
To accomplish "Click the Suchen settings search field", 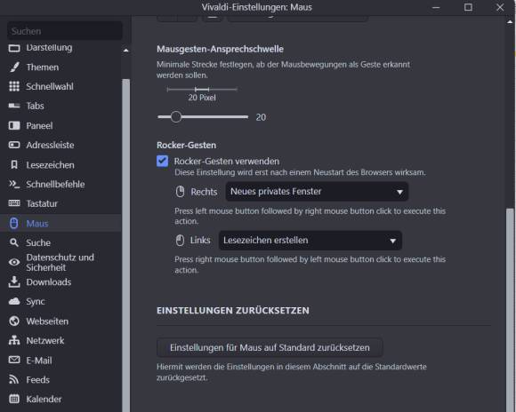I will (65, 31).
